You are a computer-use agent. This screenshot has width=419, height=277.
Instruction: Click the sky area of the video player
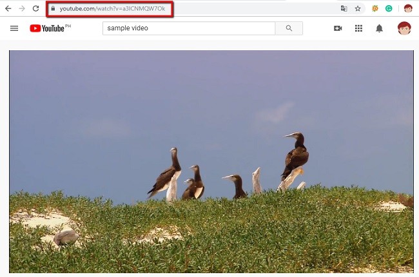tap(129, 97)
